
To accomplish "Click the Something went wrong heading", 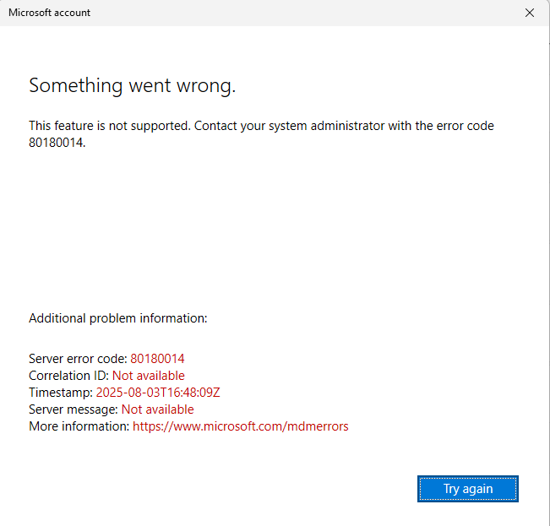I will (133, 85).
